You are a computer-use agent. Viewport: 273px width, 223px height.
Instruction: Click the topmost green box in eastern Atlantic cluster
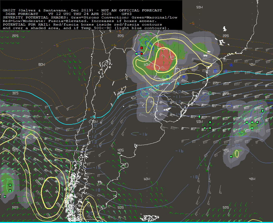click(263, 111)
